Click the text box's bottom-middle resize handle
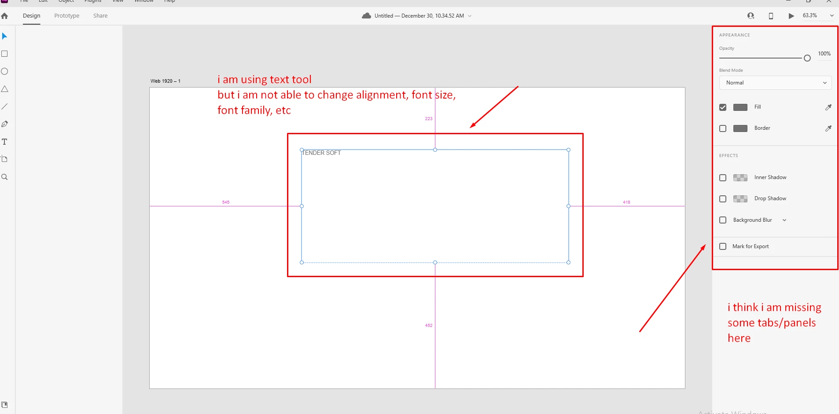Viewport: 839px width, 414px height. point(435,262)
